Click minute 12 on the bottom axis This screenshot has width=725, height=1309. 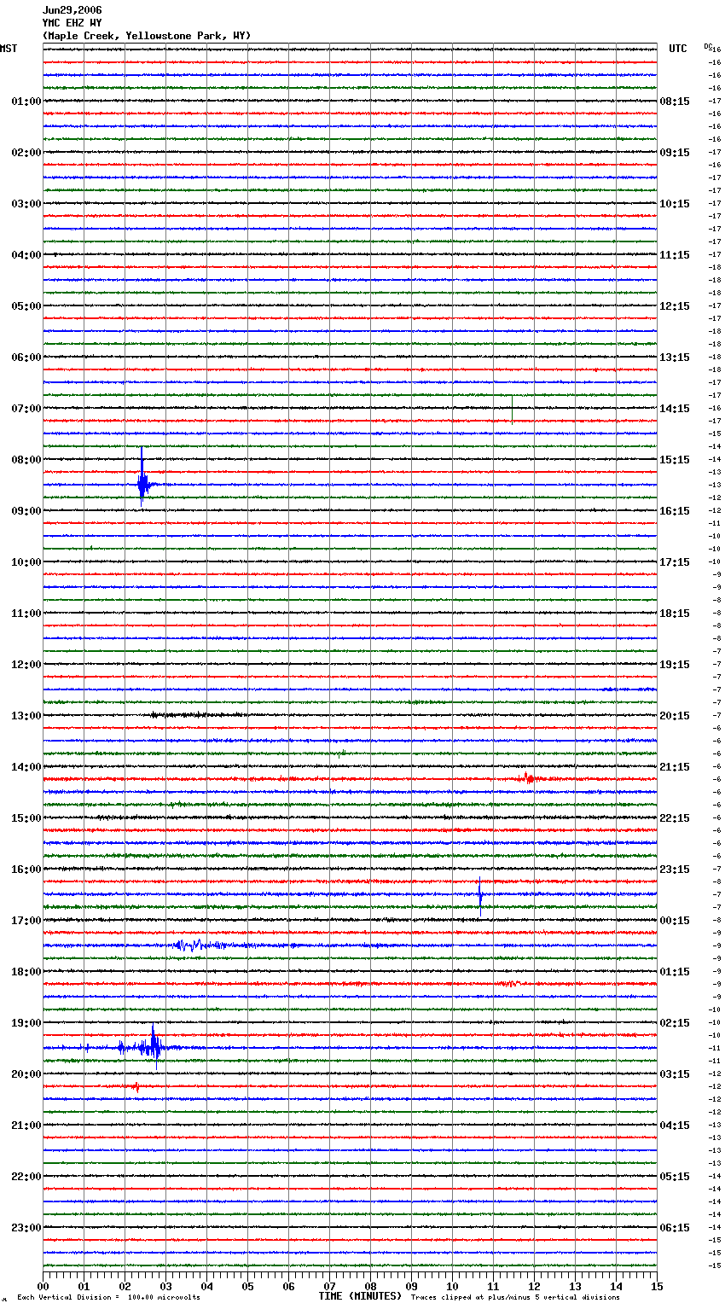[534, 1286]
